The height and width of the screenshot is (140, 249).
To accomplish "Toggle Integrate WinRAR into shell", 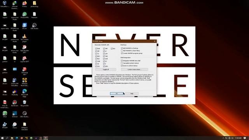I will [122, 61].
